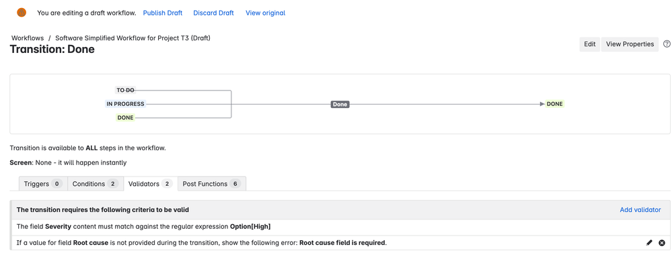672x267 pixels.
Task: Click the View Properties button
Action: pyautogui.click(x=630, y=44)
